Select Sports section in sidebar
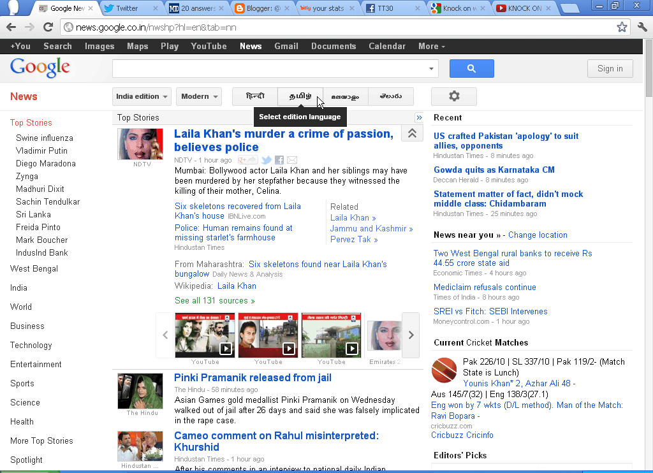653x473 pixels. [22, 384]
